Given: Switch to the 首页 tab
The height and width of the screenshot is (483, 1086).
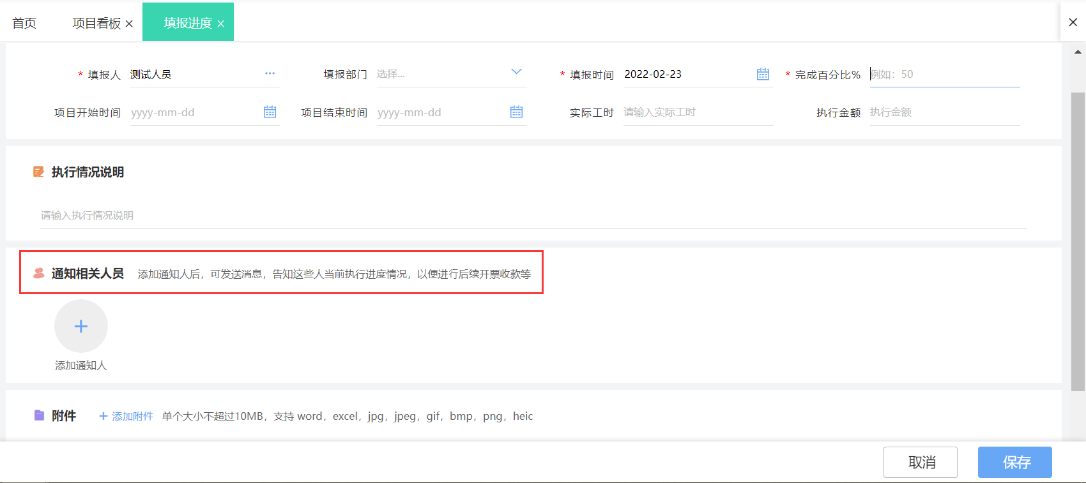Looking at the screenshot, I should click(24, 23).
